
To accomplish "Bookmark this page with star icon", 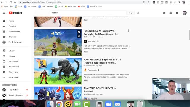I will tap(148, 2).
